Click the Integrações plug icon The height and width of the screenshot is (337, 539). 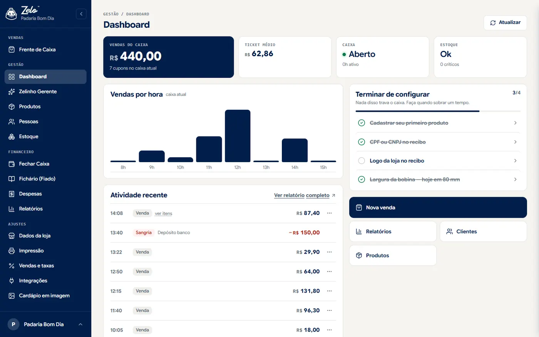[12, 281]
